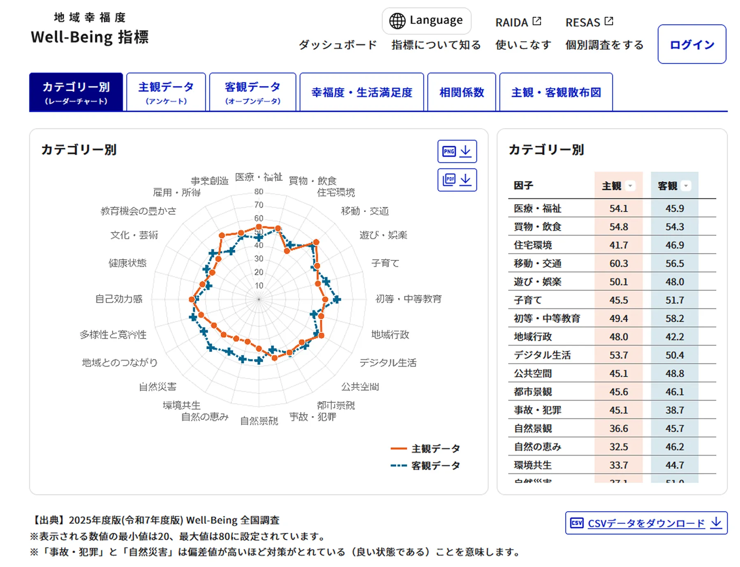
Task: Open the RESAS external link
Action: pos(589,22)
